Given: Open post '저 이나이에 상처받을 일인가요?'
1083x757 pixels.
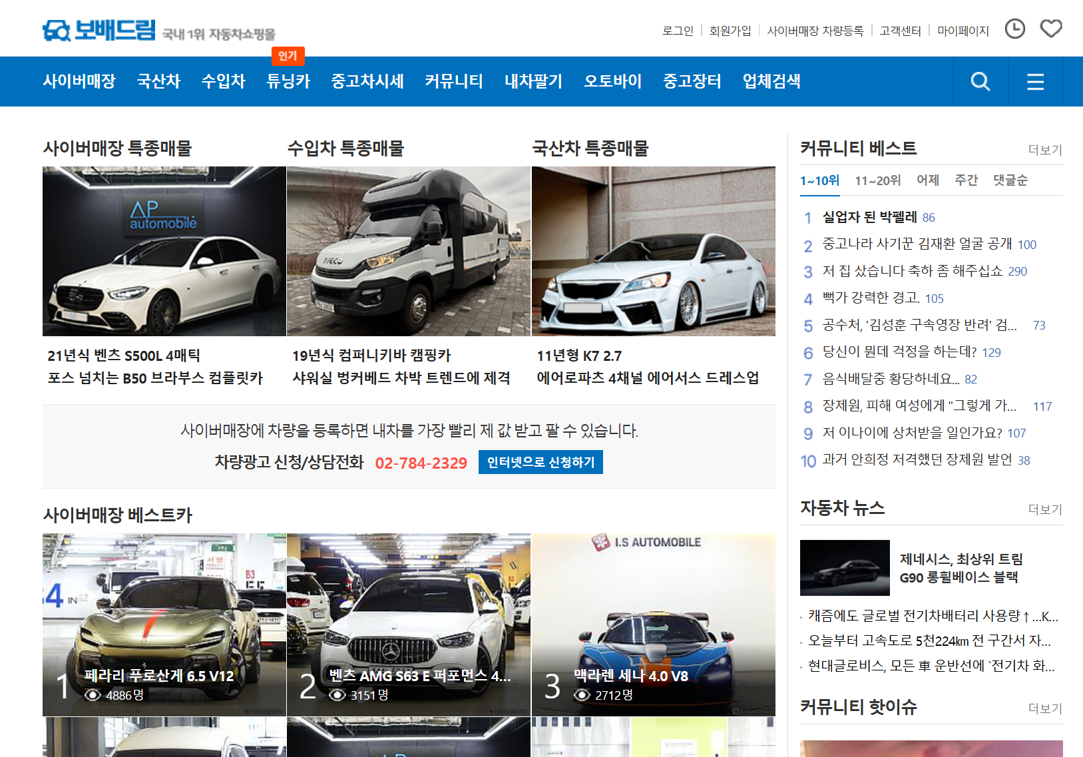Looking at the screenshot, I should click(x=912, y=433).
